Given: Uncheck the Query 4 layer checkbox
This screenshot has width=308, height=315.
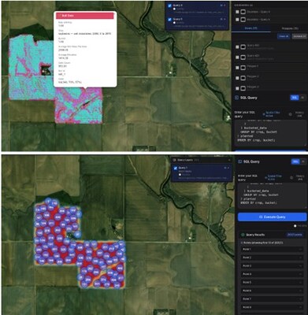Looking at the screenshot, I should pyautogui.click(x=169, y=6).
